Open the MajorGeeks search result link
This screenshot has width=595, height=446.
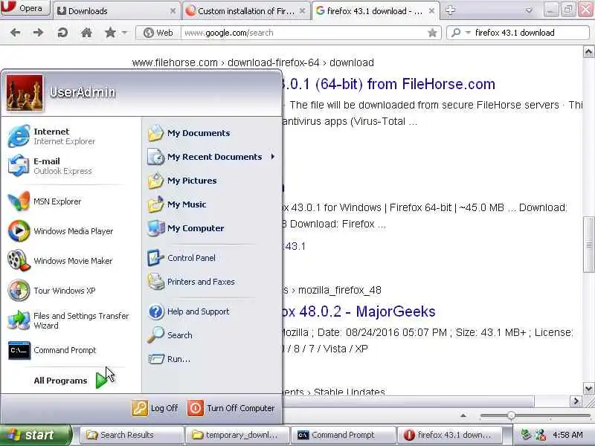point(358,311)
